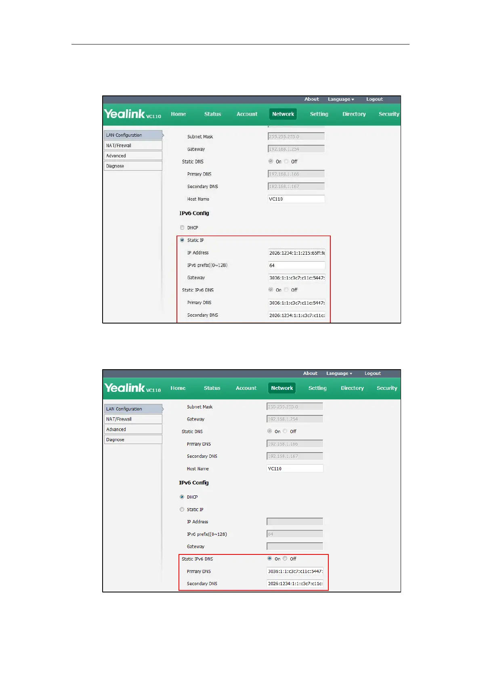Click Yealink VC110 logo in lower screenshot

point(132,388)
